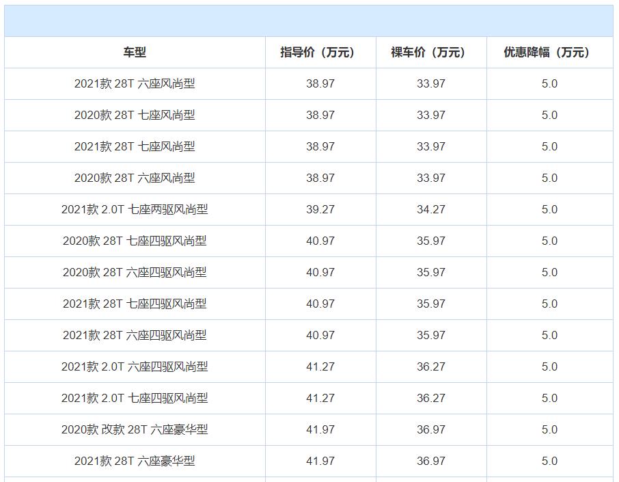Click bare price 33.97 for 2021款 28T 六座风尚型
Image resolution: width=619 pixels, height=482 pixels.
tap(431, 84)
